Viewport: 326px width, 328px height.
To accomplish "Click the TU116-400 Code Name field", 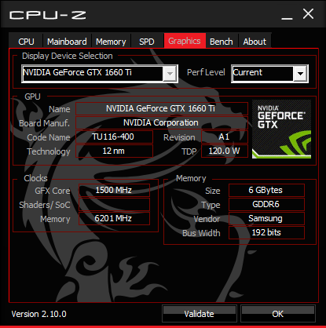I will [114, 137].
